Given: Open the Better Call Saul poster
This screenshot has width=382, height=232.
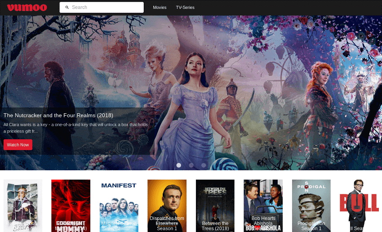Looking at the screenshot, I should tap(23, 206).
